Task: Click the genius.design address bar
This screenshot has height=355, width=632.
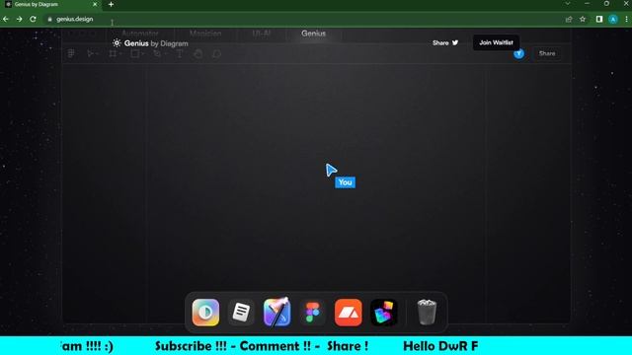Action: (302, 19)
